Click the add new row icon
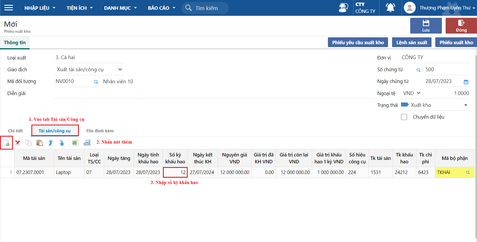477x242 pixels. pos(6,143)
